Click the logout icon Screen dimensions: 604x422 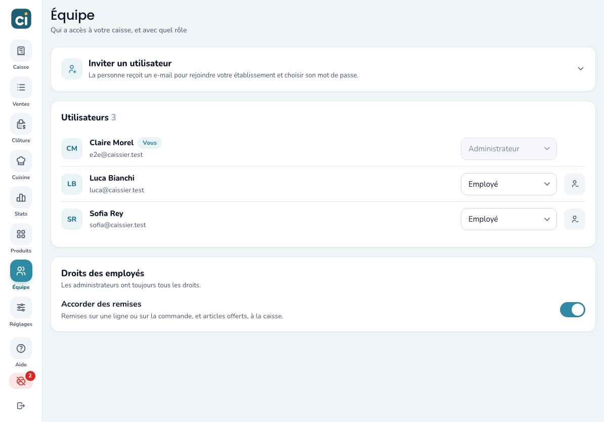click(21, 405)
